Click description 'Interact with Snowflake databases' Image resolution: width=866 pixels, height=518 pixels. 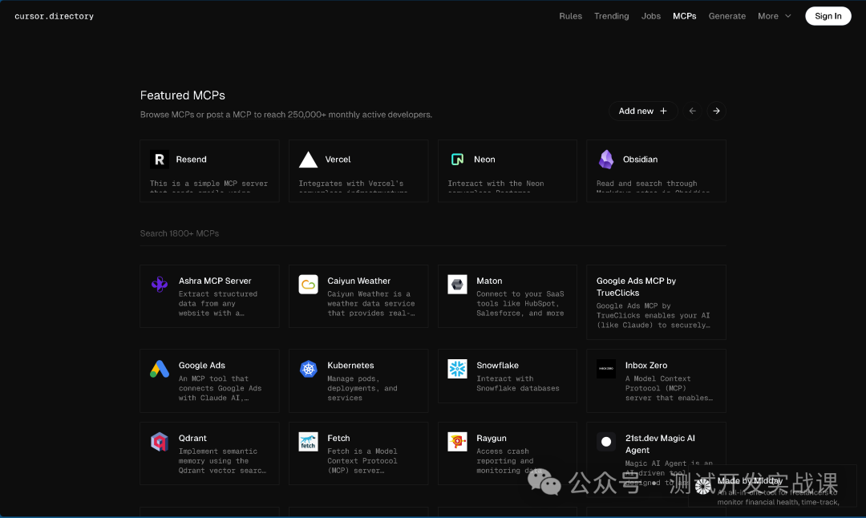pos(518,384)
